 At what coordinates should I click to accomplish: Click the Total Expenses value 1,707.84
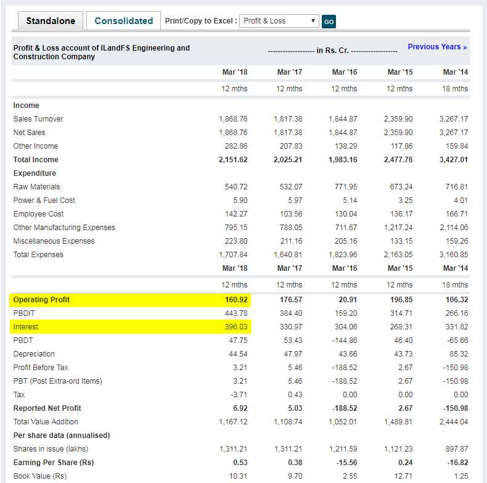pos(233,255)
